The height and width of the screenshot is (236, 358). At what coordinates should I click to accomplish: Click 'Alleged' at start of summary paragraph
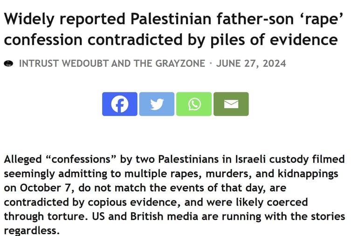23,159
